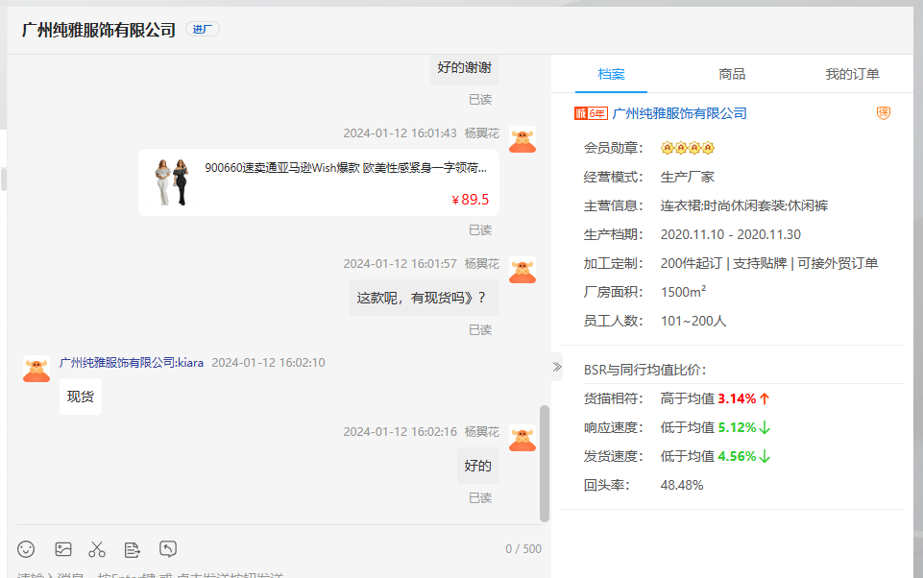This screenshot has width=923, height=578.
Task: Open the 900660 product card message
Action: pyautogui.click(x=319, y=182)
